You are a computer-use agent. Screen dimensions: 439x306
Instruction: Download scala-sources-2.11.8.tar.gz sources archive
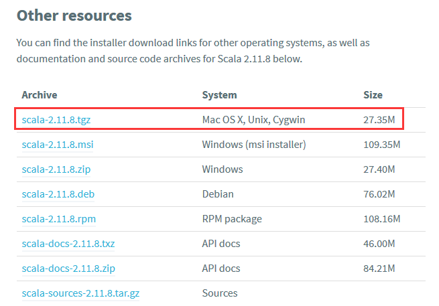pos(80,293)
